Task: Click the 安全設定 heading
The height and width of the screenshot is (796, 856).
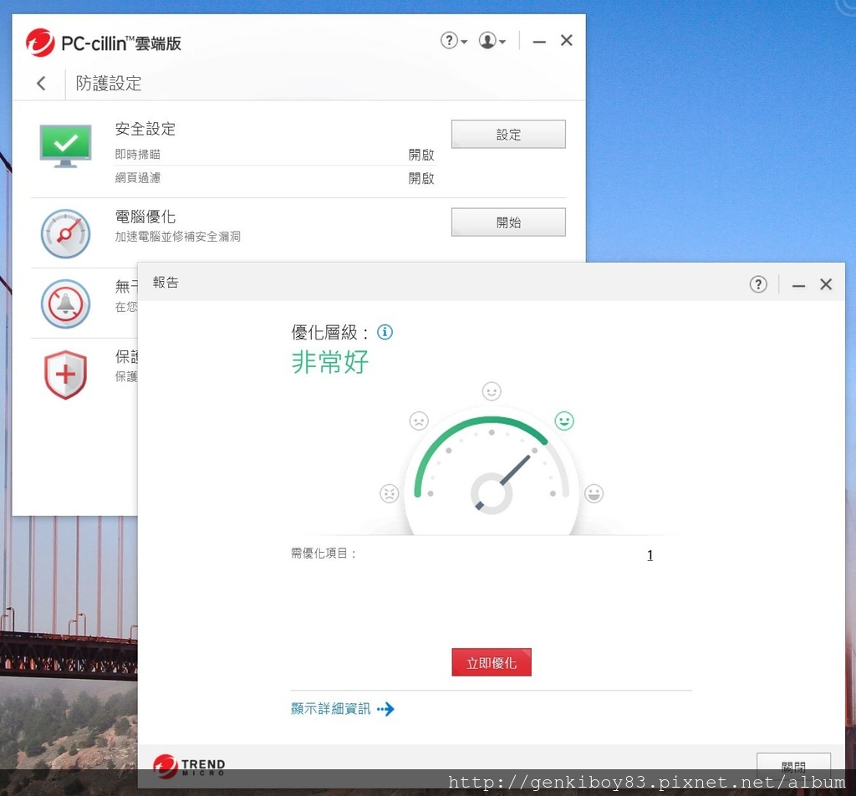Action: (x=145, y=129)
